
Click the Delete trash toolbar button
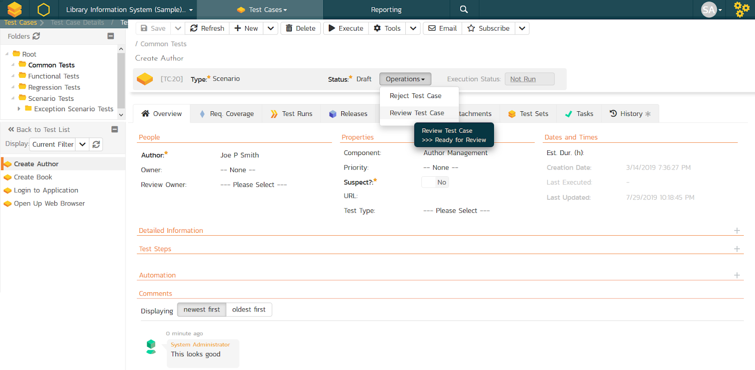tap(301, 28)
